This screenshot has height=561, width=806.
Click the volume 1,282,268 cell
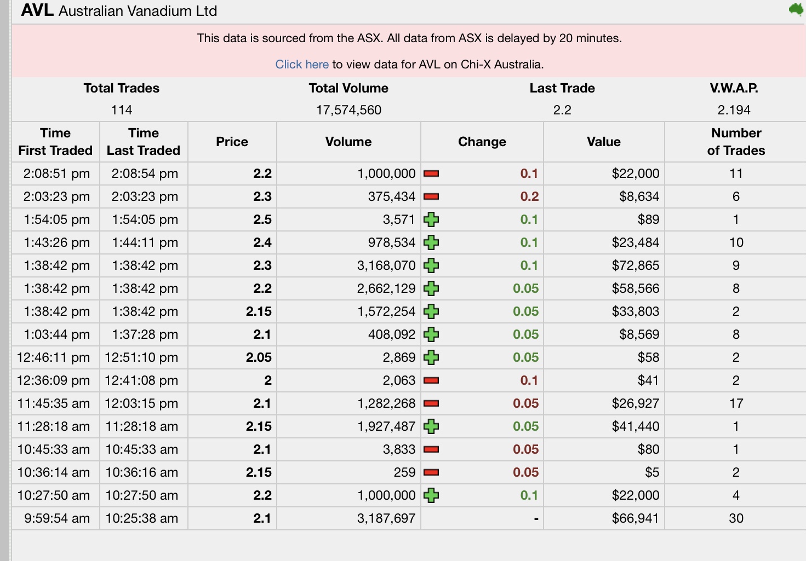coord(348,403)
